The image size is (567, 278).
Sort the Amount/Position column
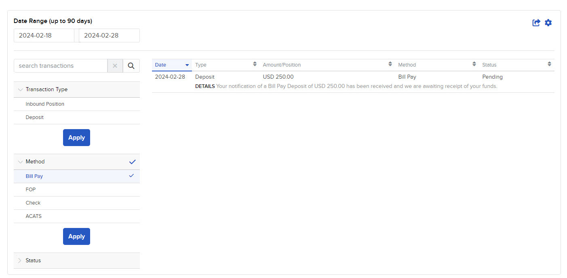pyautogui.click(x=390, y=64)
